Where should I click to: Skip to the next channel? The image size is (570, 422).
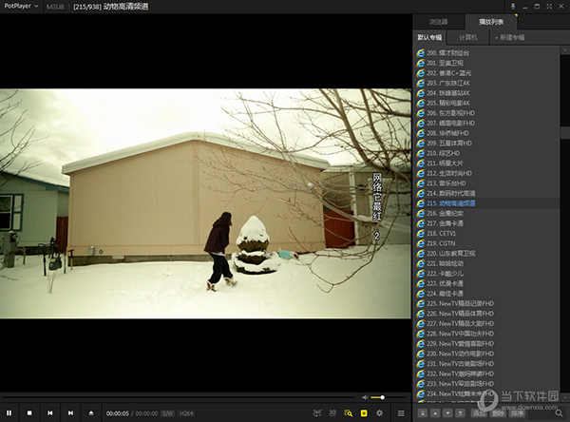pyautogui.click(x=70, y=412)
